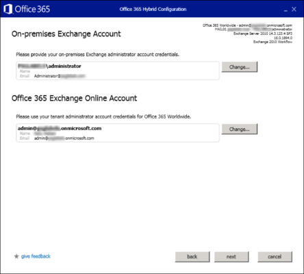Viewport: 304px width, 274px height.
Task: Click the 'Please provide your on-premises Exchange' instruction
Action: point(97,54)
